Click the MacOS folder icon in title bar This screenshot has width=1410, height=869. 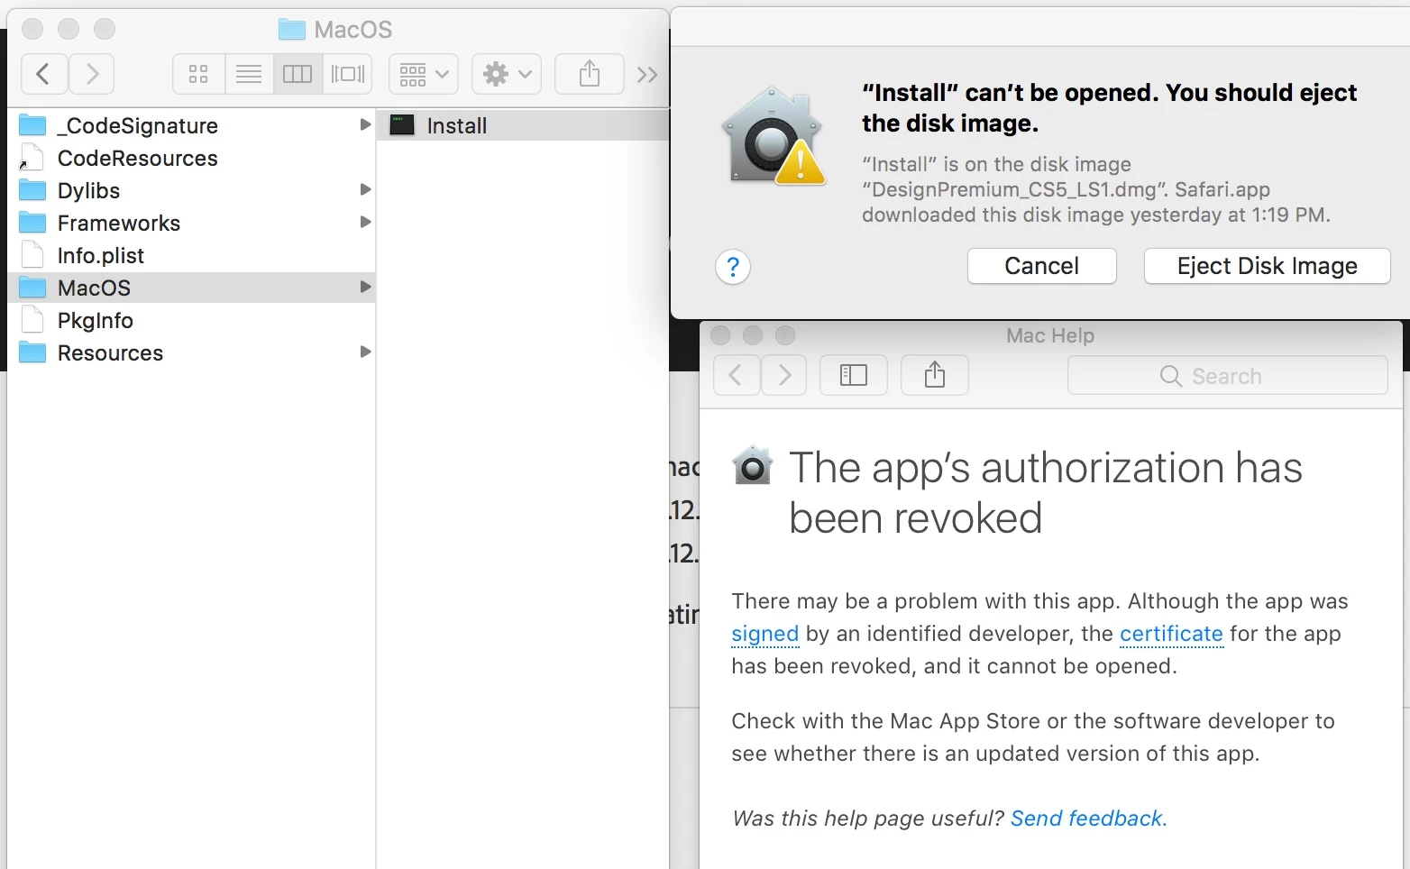[x=291, y=30]
